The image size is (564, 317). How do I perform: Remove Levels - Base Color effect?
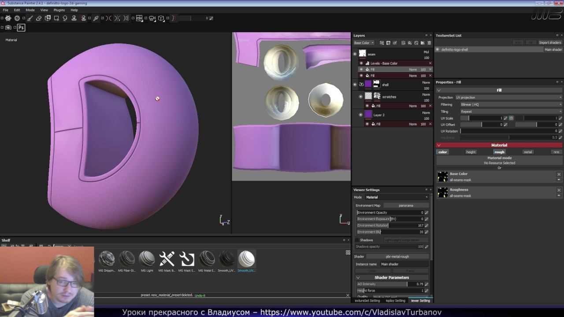click(430, 63)
